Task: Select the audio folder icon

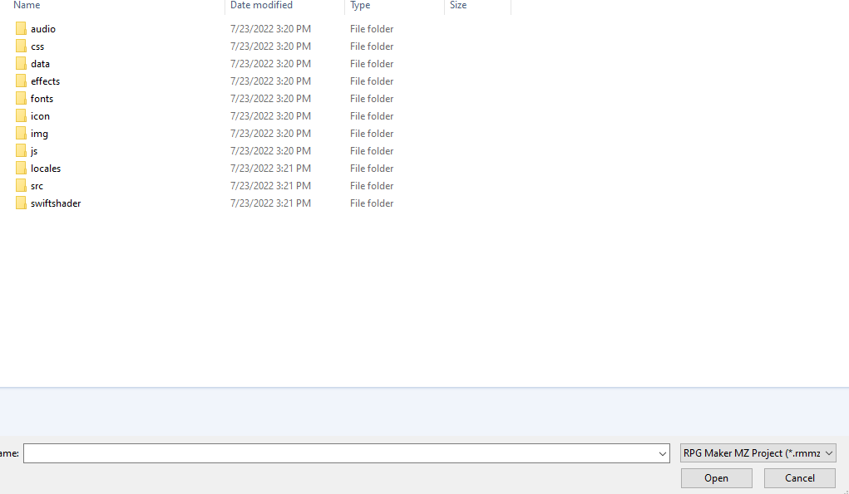Action: pyautogui.click(x=21, y=29)
